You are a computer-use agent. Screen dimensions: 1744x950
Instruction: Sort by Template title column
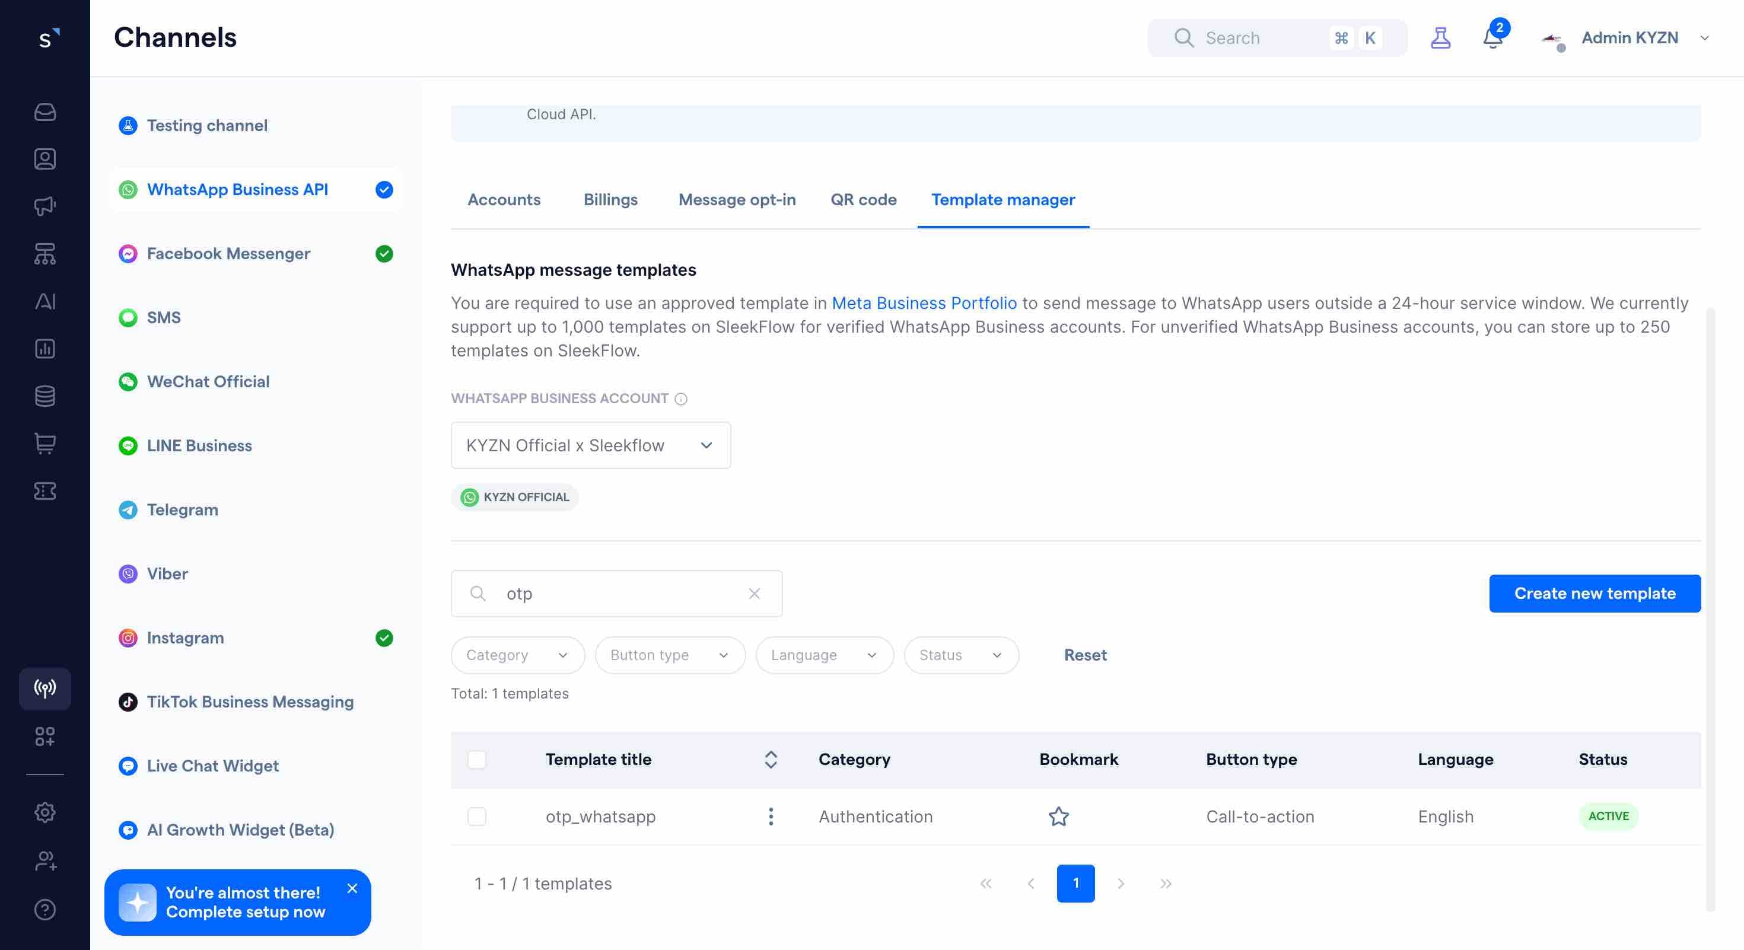(x=771, y=759)
